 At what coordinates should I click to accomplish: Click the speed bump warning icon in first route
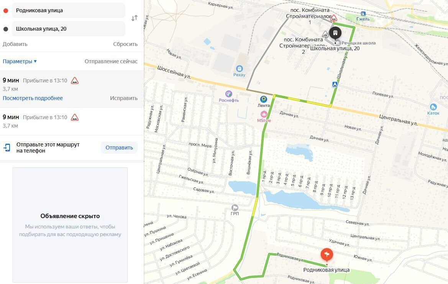point(75,80)
